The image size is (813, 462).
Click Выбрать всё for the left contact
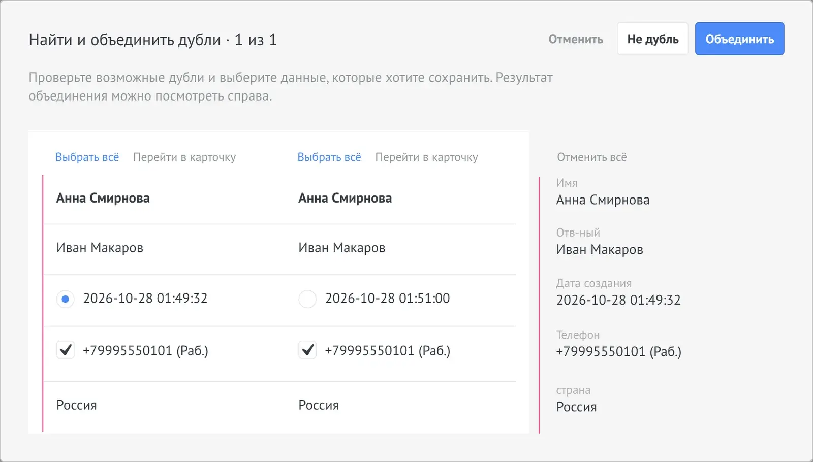click(87, 157)
